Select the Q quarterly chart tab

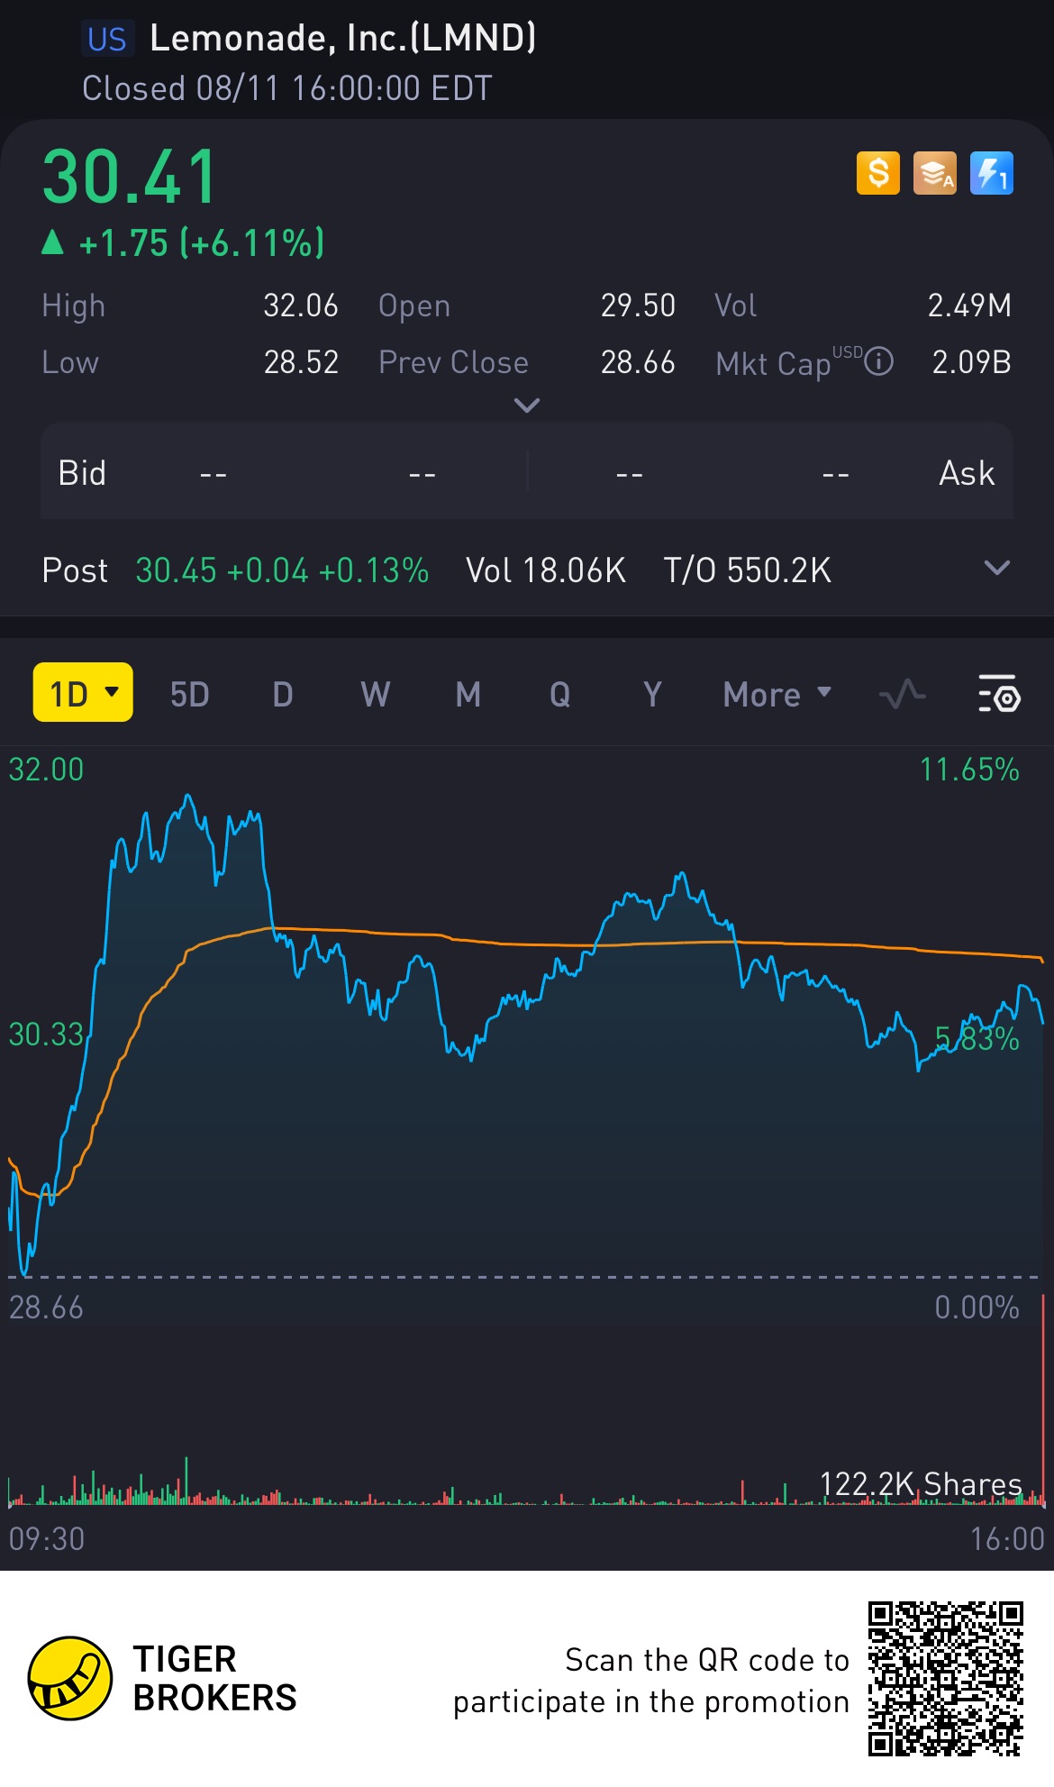(559, 695)
